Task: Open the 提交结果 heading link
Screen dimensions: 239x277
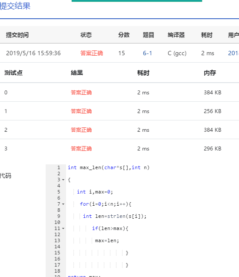Action: tap(15, 6)
